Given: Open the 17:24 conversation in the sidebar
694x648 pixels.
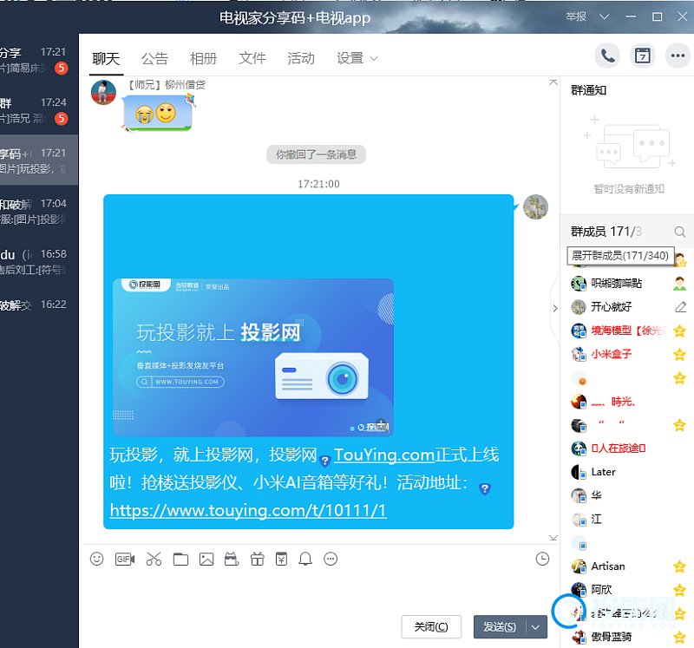Looking at the screenshot, I should coord(39,110).
